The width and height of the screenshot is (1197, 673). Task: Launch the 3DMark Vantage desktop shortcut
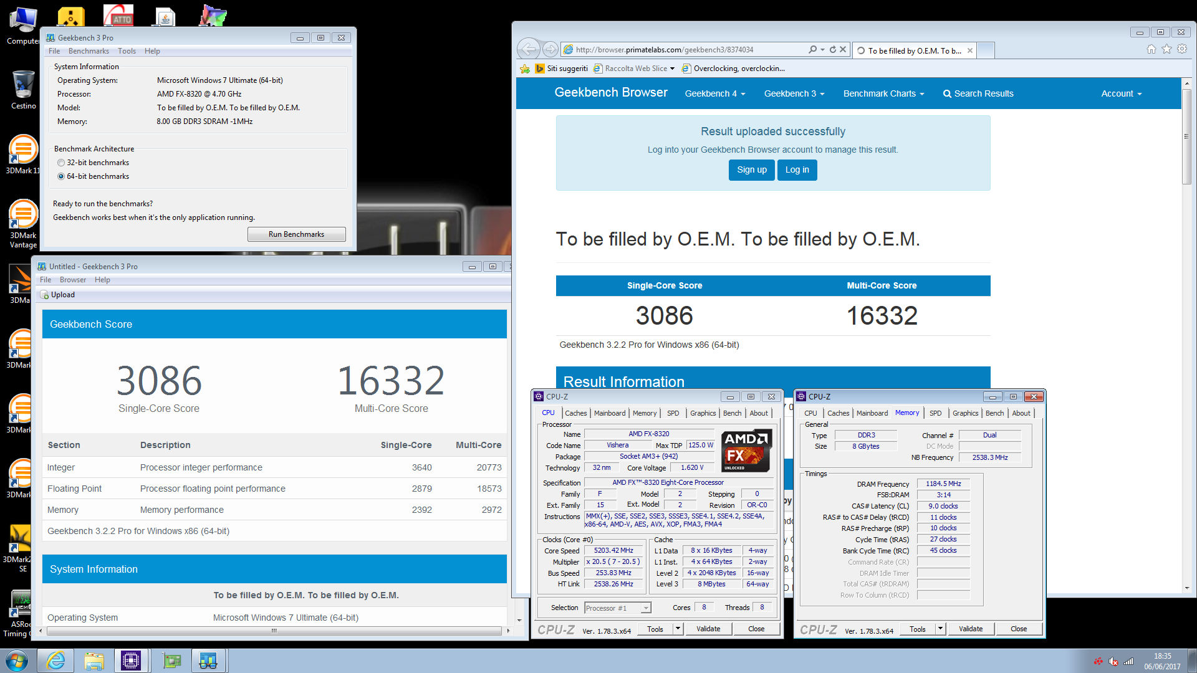(23, 223)
